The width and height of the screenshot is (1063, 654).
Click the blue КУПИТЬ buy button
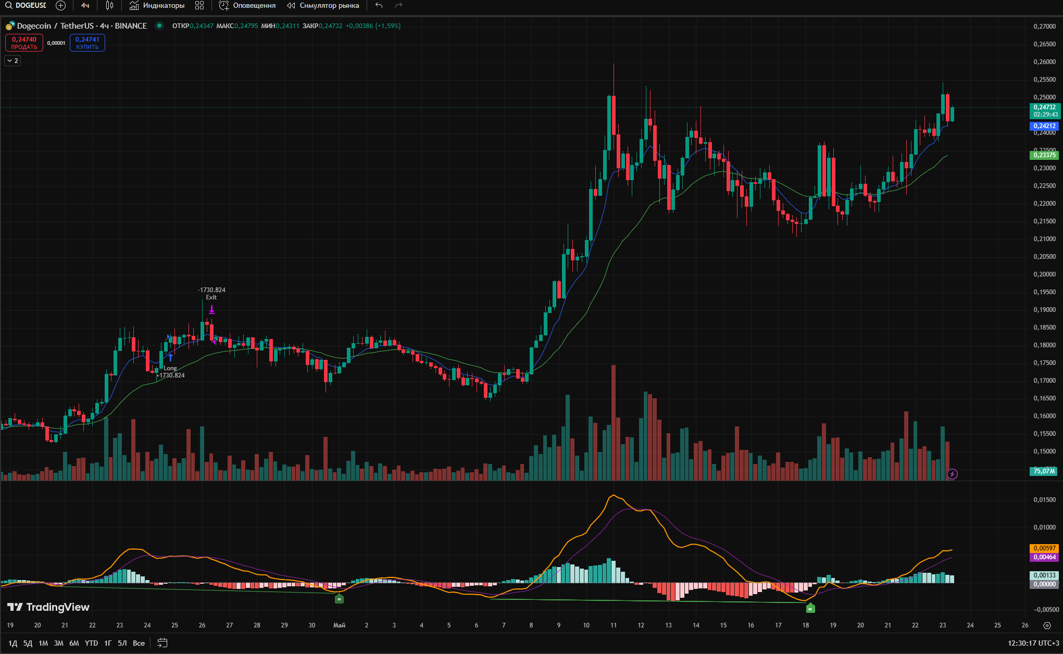click(x=87, y=43)
